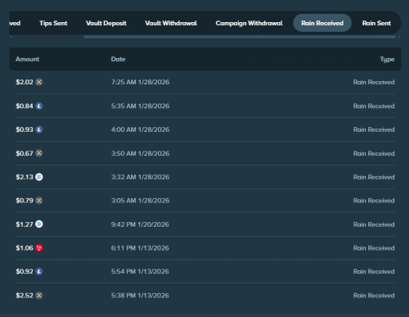Click the date 3:32 AM 1/28/2026

pos(140,177)
